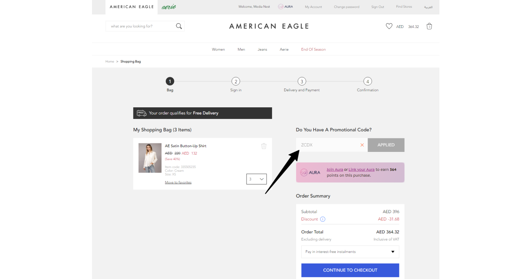This screenshot has height=279, width=531.
Task: Click the Join Aura link
Action: point(335,170)
